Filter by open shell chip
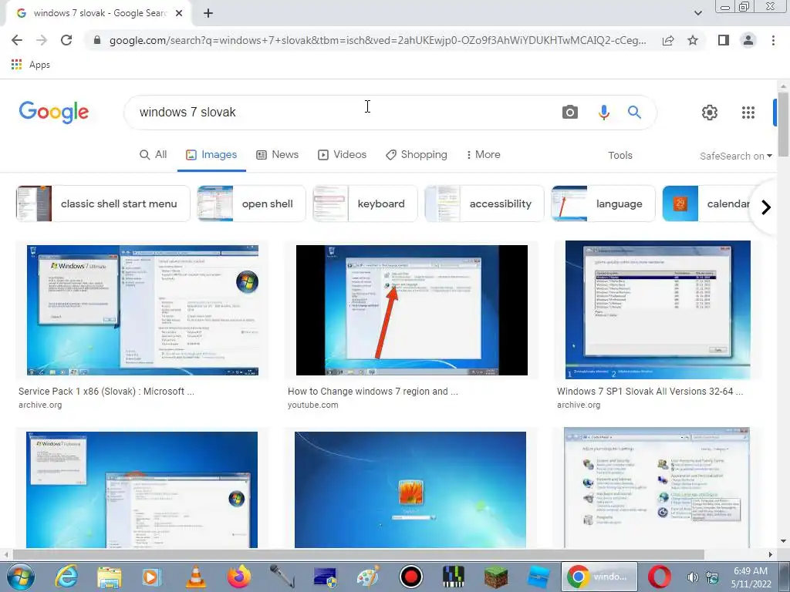The height and width of the screenshot is (592, 790). 252,203
